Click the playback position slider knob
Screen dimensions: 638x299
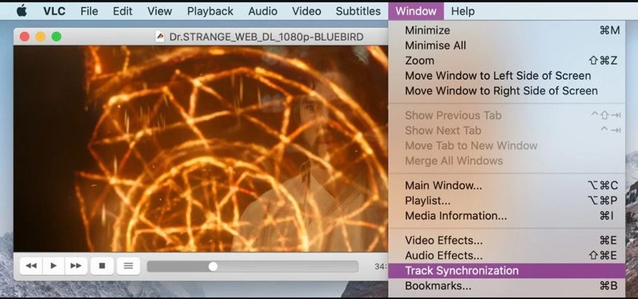pyautogui.click(x=213, y=266)
